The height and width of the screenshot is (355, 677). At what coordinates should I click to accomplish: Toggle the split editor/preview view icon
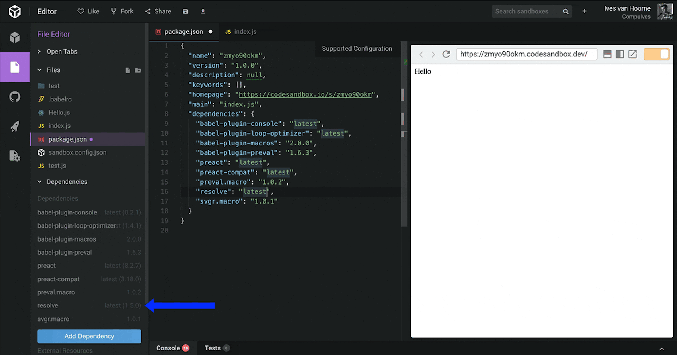click(x=620, y=54)
